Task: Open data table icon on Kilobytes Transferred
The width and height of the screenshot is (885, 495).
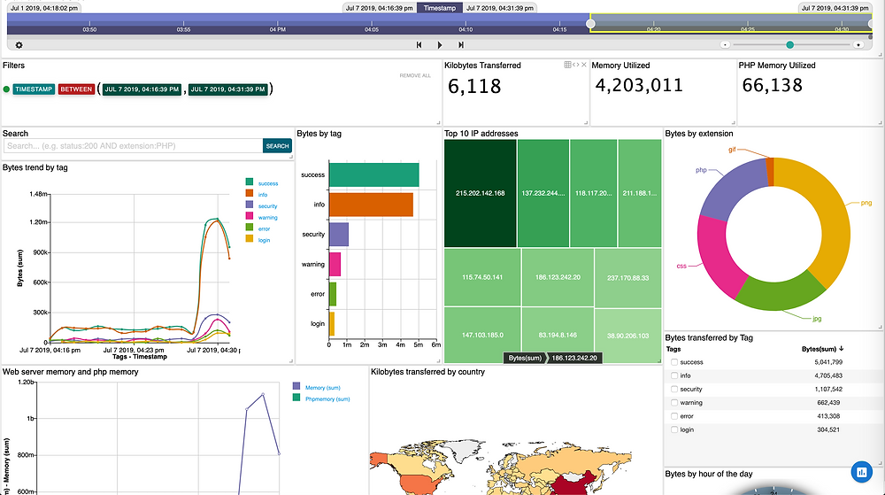Action: click(x=568, y=65)
